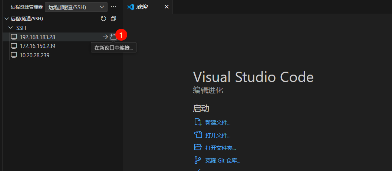Screen dimensions: 392x171
Task: Collapse all remote tree items
Action: 113,19
